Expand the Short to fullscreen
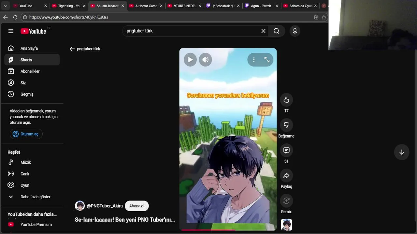The image size is (417, 234). 267,60
